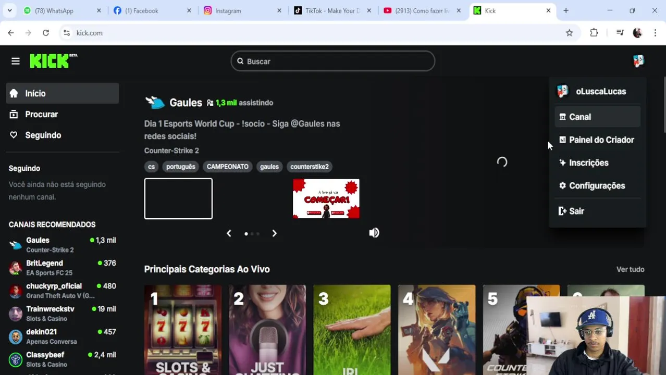Open Chrome profile avatar
Viewport: 666px width, 375px height.
[x=637, y=33]
